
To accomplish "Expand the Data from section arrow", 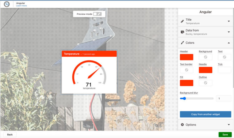I will coord(229,32).
